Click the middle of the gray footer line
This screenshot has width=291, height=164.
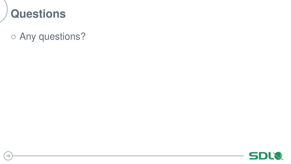(x=128, y=156)
